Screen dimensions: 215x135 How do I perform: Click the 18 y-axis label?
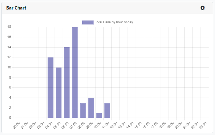point(9,27)
